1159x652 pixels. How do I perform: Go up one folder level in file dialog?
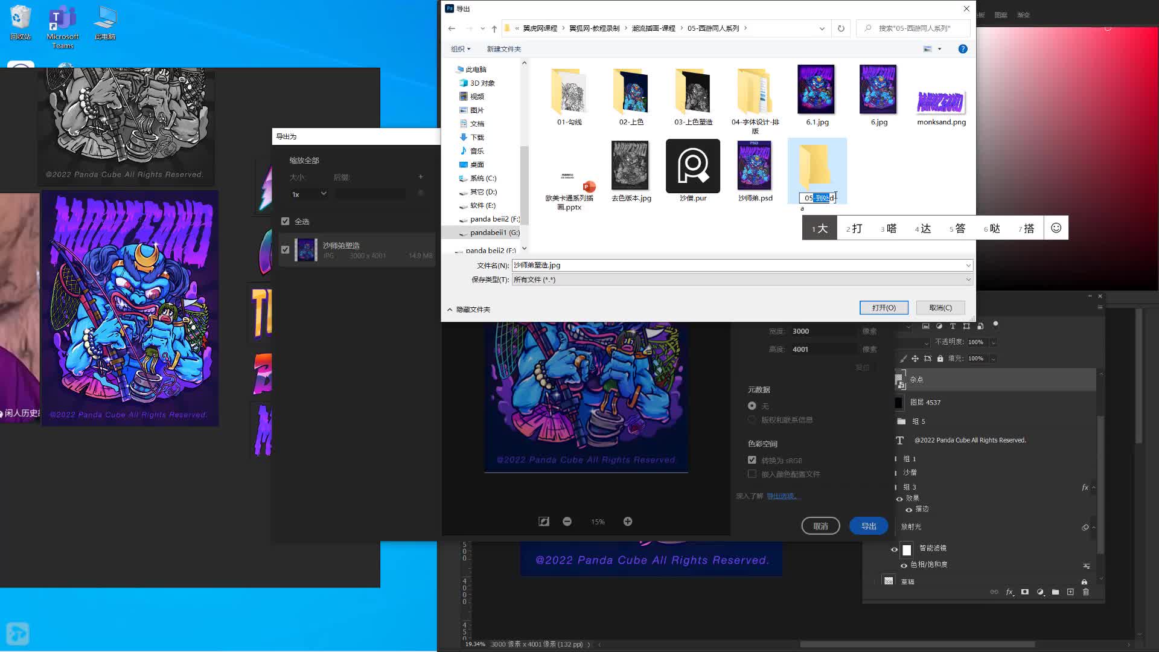[494, 28]
